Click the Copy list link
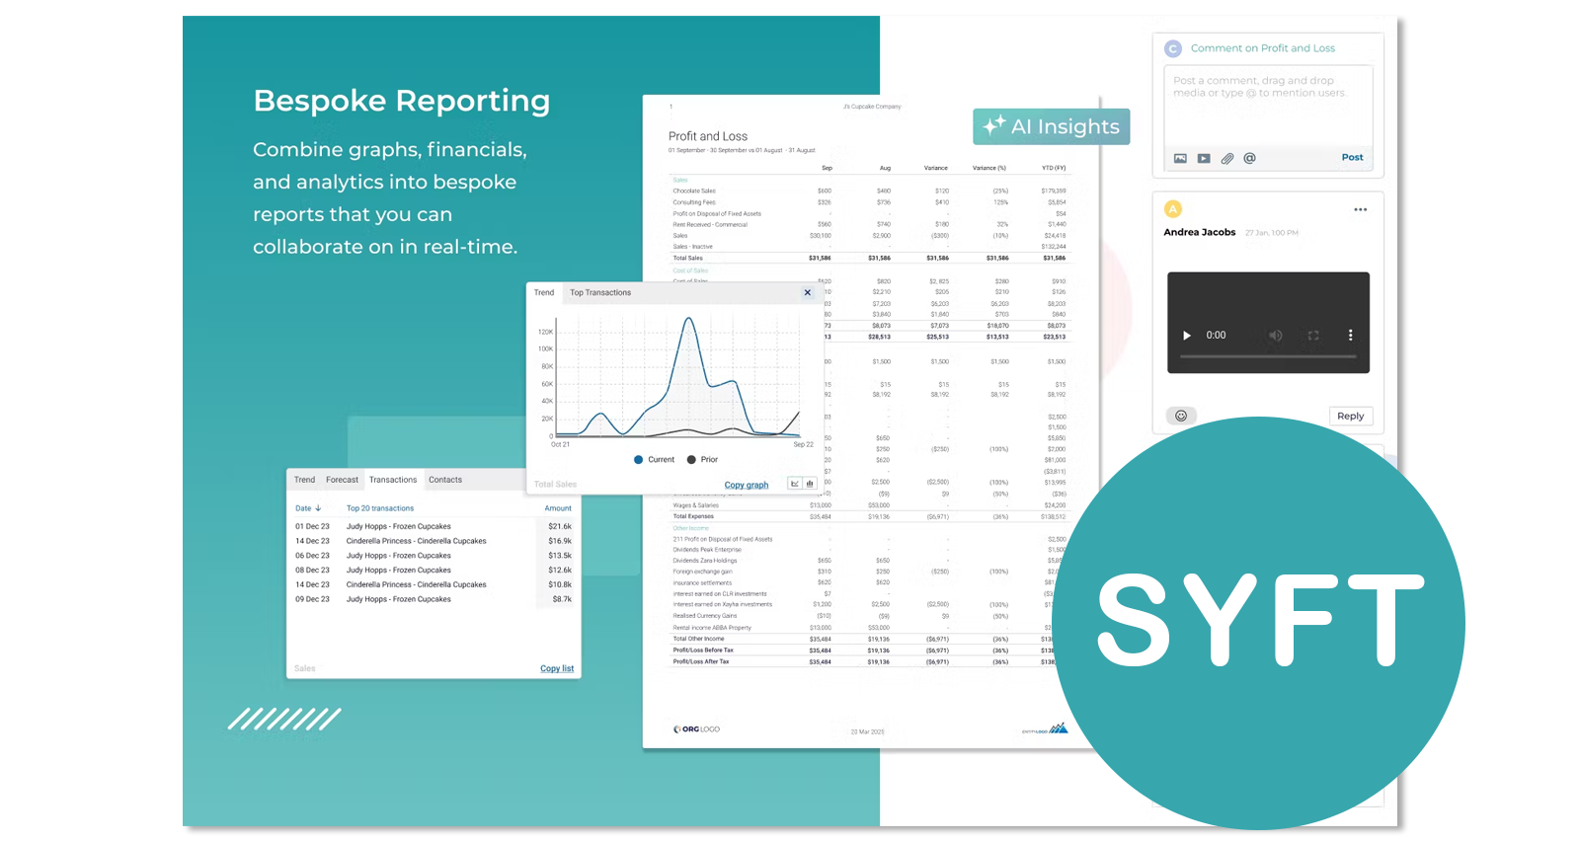 pos(557,668)
